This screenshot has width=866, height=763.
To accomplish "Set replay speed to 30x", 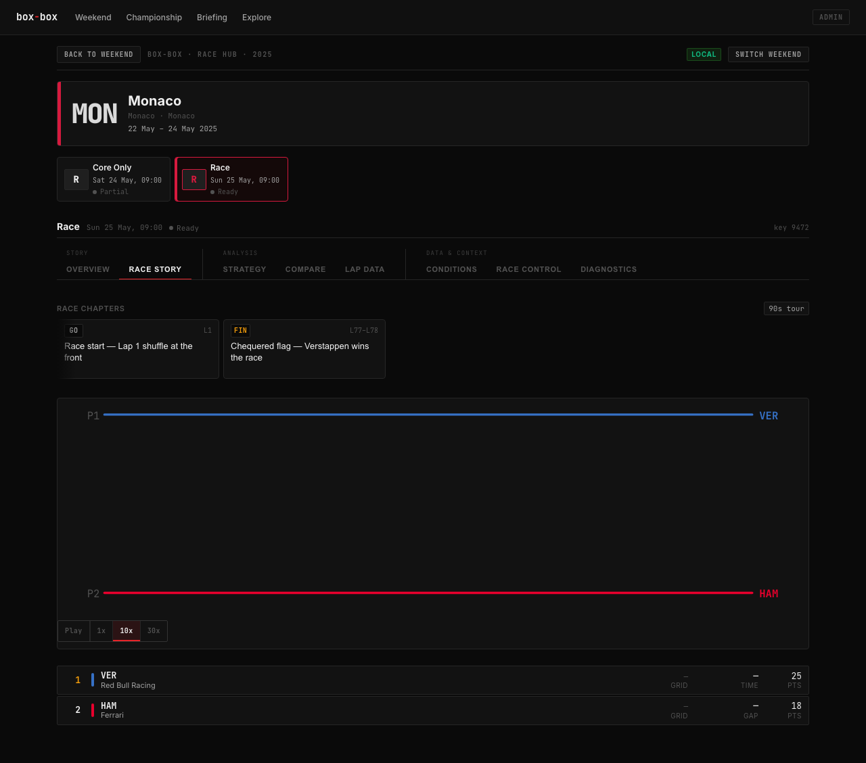I will [154, 631].
